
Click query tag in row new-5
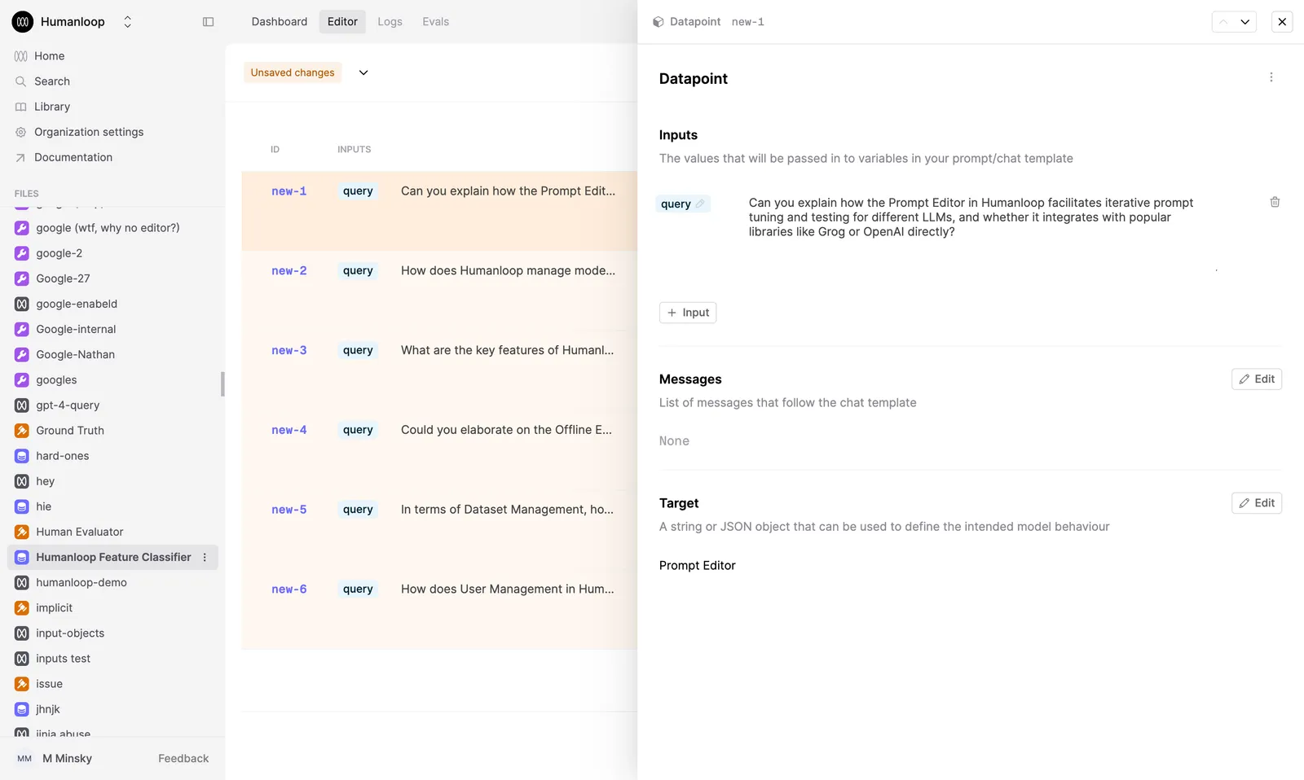[x=358, y=510]
